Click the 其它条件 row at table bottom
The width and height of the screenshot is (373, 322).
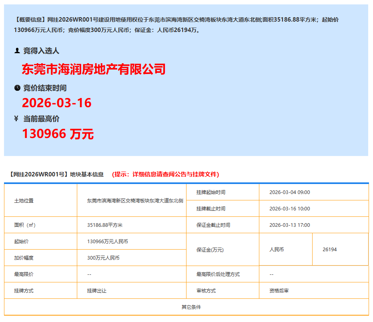pos(191,307)
